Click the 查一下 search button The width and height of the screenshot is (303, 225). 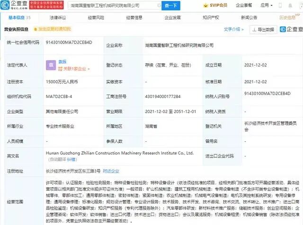(x=171, y=6)
